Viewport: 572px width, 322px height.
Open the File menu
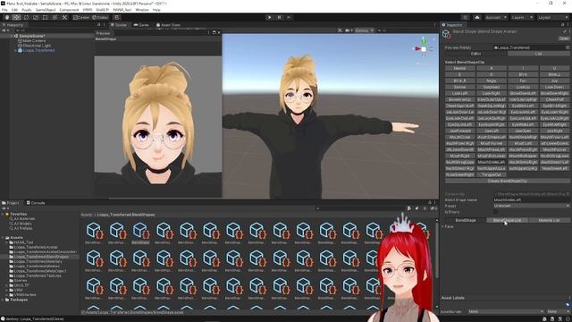(x=4, y=10)
